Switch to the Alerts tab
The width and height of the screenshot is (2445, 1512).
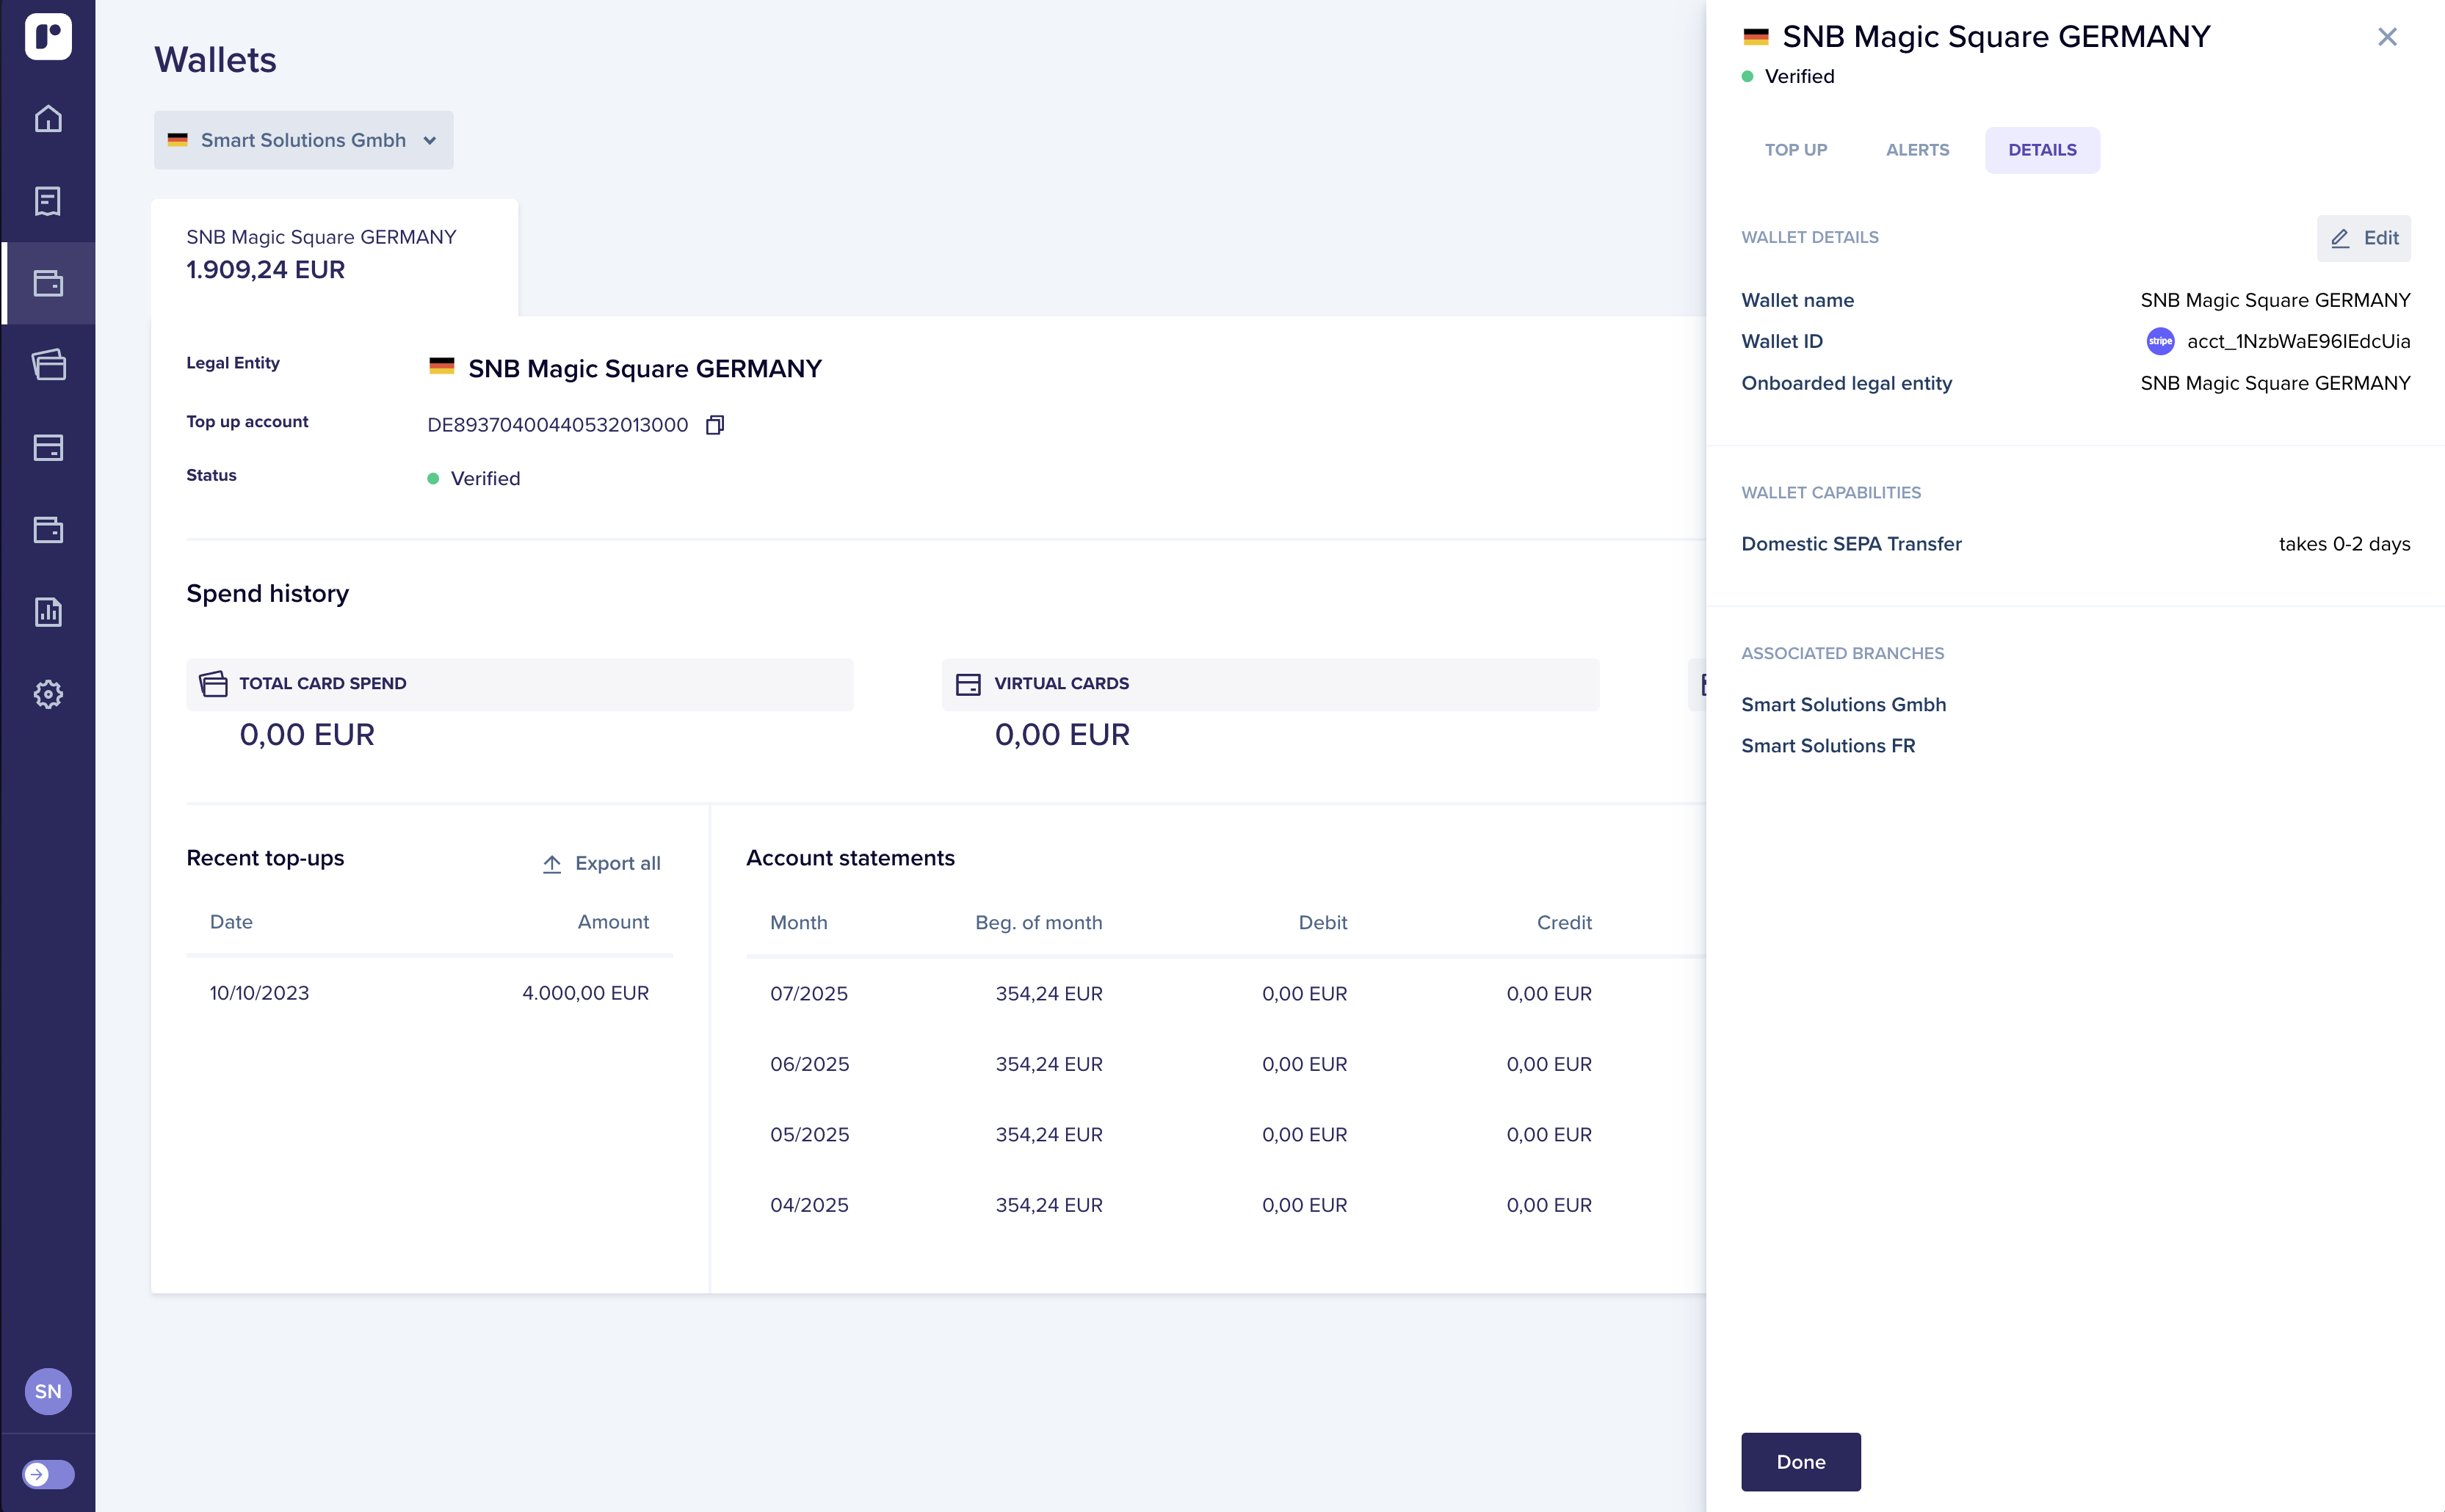[x=1917, y=149]
